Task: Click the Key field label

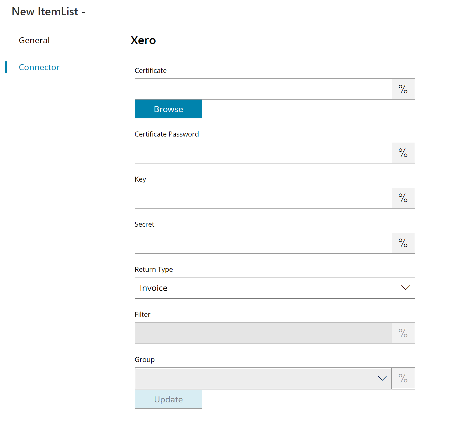Action: [140, 179]
